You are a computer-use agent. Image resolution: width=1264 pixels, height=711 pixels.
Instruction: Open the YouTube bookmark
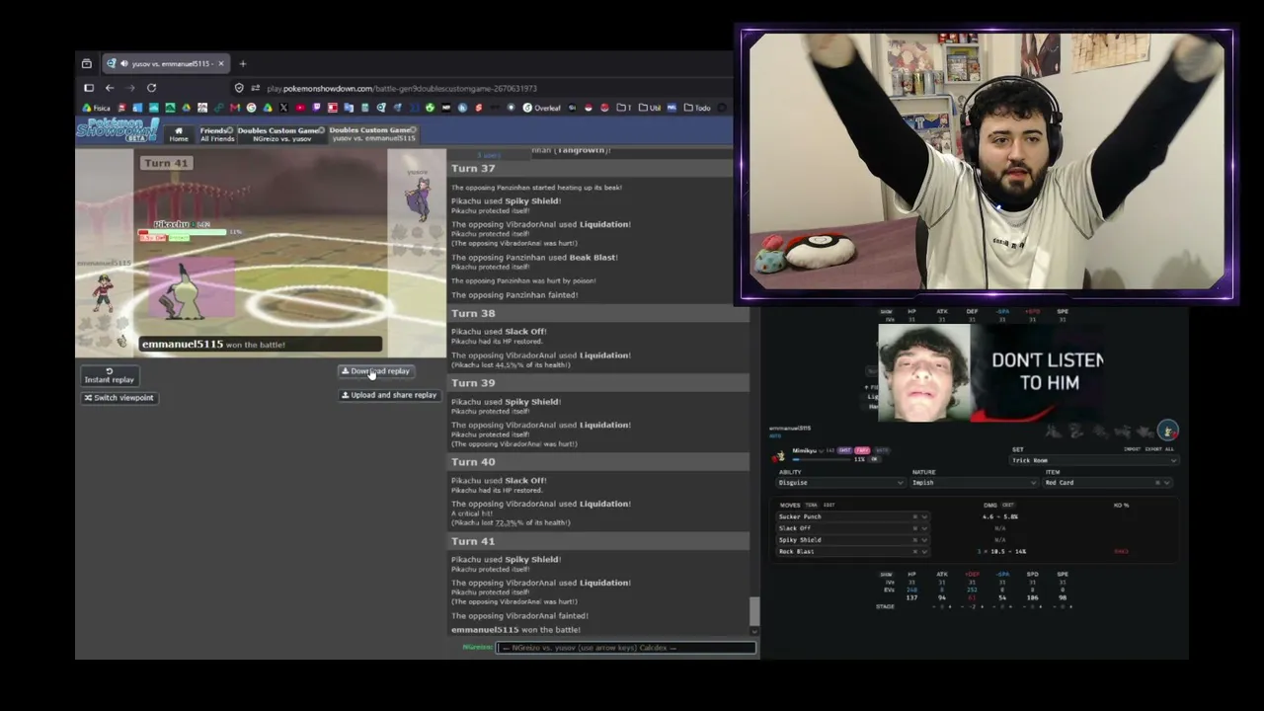[300, 108]
